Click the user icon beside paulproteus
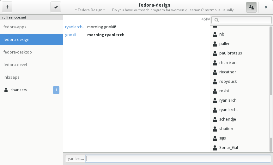 pos(215,53)
